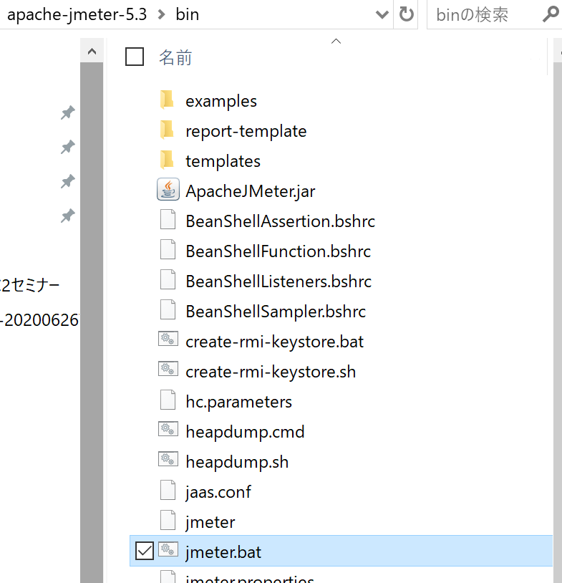
Task: Click the search magnifier icon
Action: pos(551,14)
